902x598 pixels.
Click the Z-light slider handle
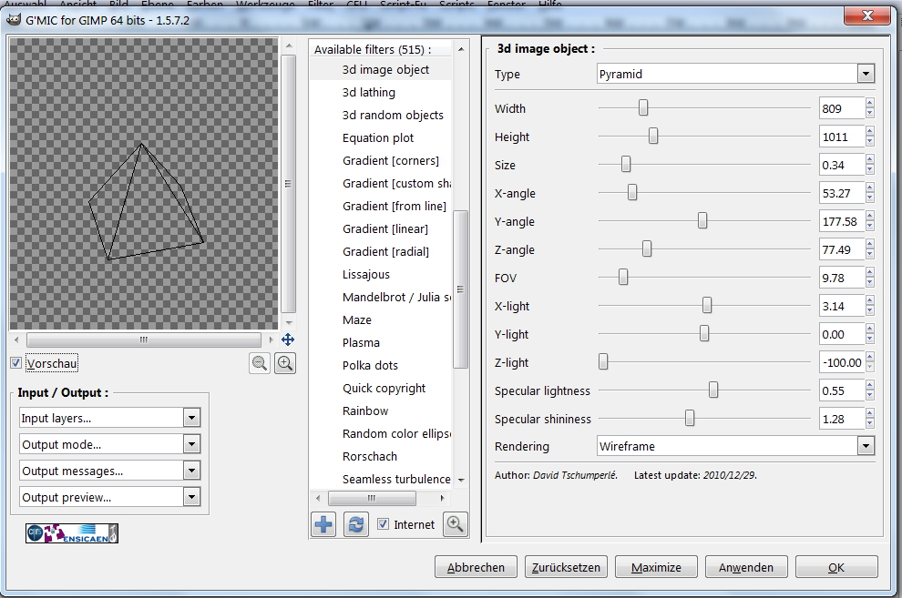[x=603, y=361]
